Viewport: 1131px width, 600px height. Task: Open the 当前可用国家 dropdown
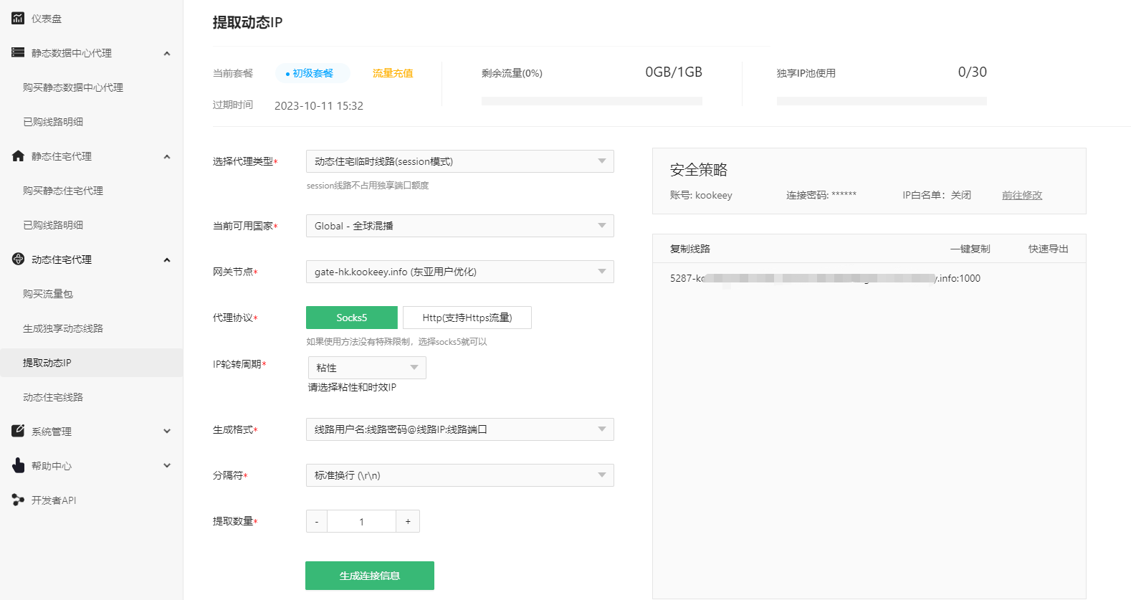point(460,226)
